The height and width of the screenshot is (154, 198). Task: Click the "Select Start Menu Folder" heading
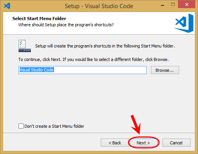point(39,19)
